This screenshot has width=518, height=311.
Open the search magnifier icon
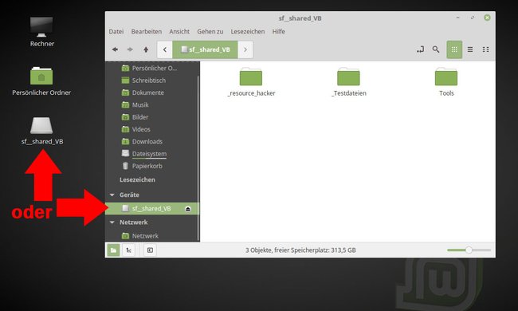point(436,49)
